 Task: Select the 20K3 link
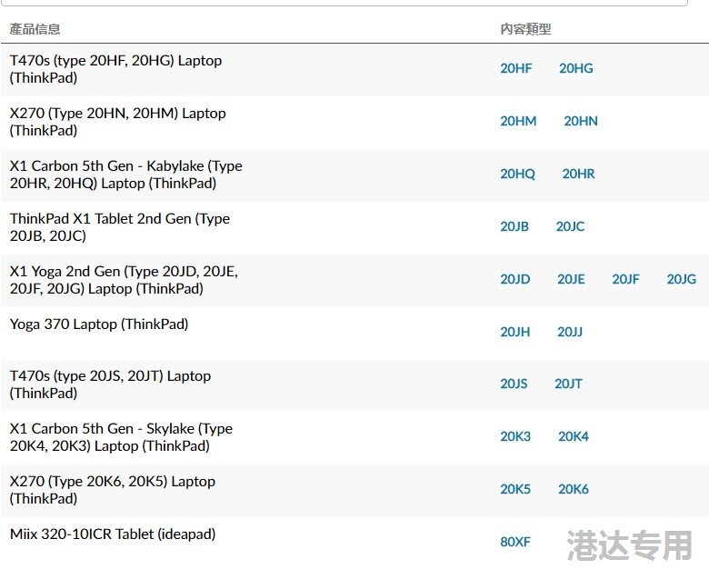(x=515, y=436)
